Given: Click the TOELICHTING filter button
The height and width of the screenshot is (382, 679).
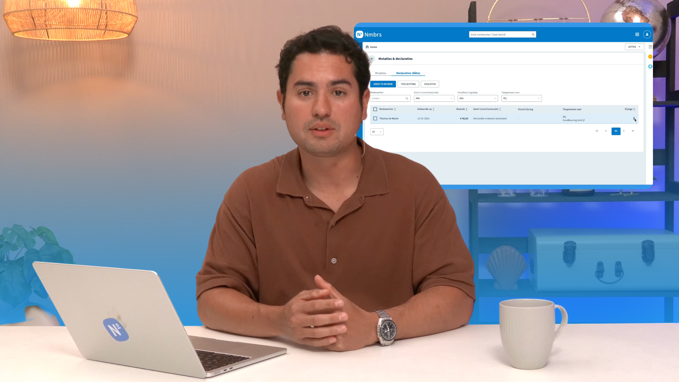Looking at the screenshot, I should click(x=408, y=84).
